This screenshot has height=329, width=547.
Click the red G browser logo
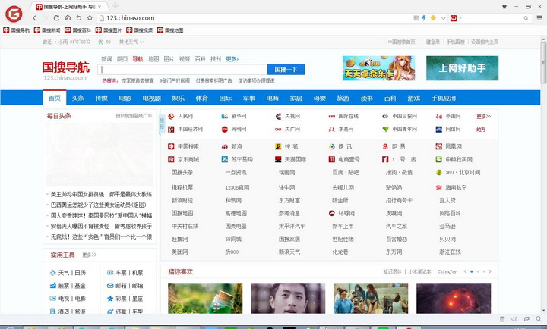click(x=14, y=14)
